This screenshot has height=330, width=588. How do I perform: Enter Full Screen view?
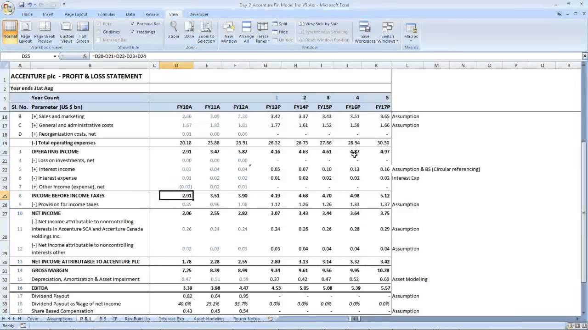click(83, 32)
